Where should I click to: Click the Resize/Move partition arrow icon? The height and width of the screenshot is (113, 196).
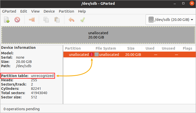(x=32, y=20)
